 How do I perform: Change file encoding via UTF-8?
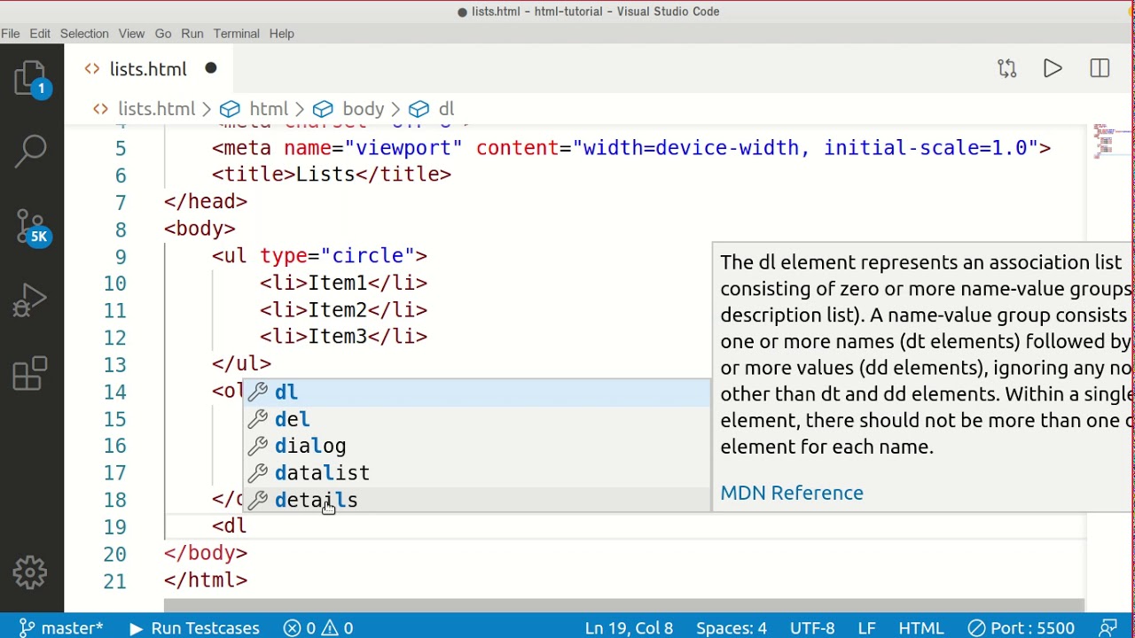[812, 627]
